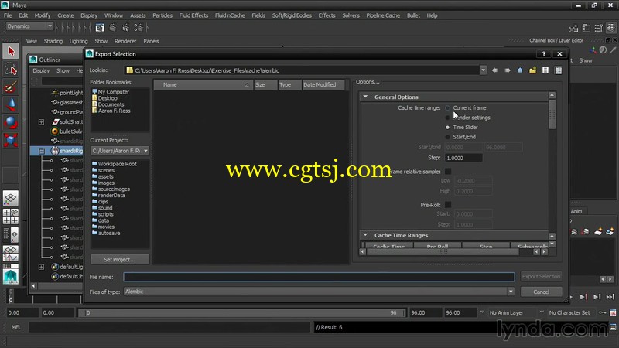Select the Lasso select tool

[11, 69]
